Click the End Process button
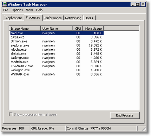 tap(125, 115)
